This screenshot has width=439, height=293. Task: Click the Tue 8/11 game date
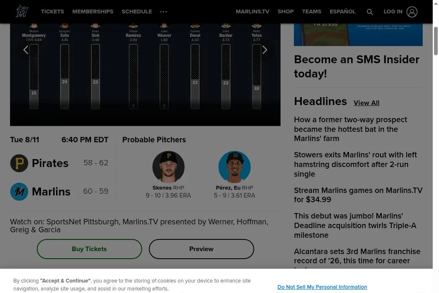pos(25,140)
